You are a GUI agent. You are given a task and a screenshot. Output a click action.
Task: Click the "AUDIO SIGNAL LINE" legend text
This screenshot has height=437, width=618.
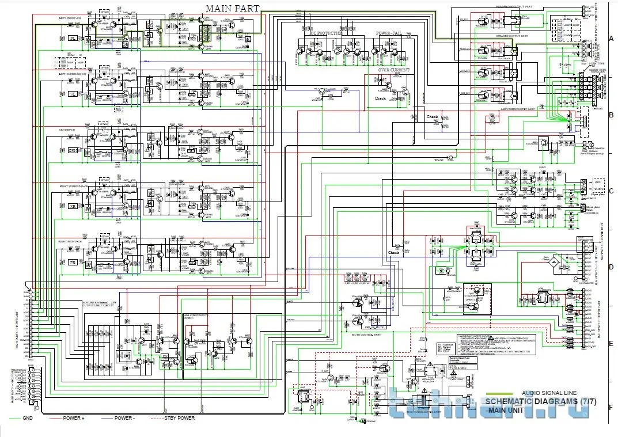click(x=549, y=393)
